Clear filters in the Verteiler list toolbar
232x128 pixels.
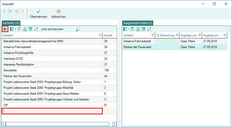(19, 29)
